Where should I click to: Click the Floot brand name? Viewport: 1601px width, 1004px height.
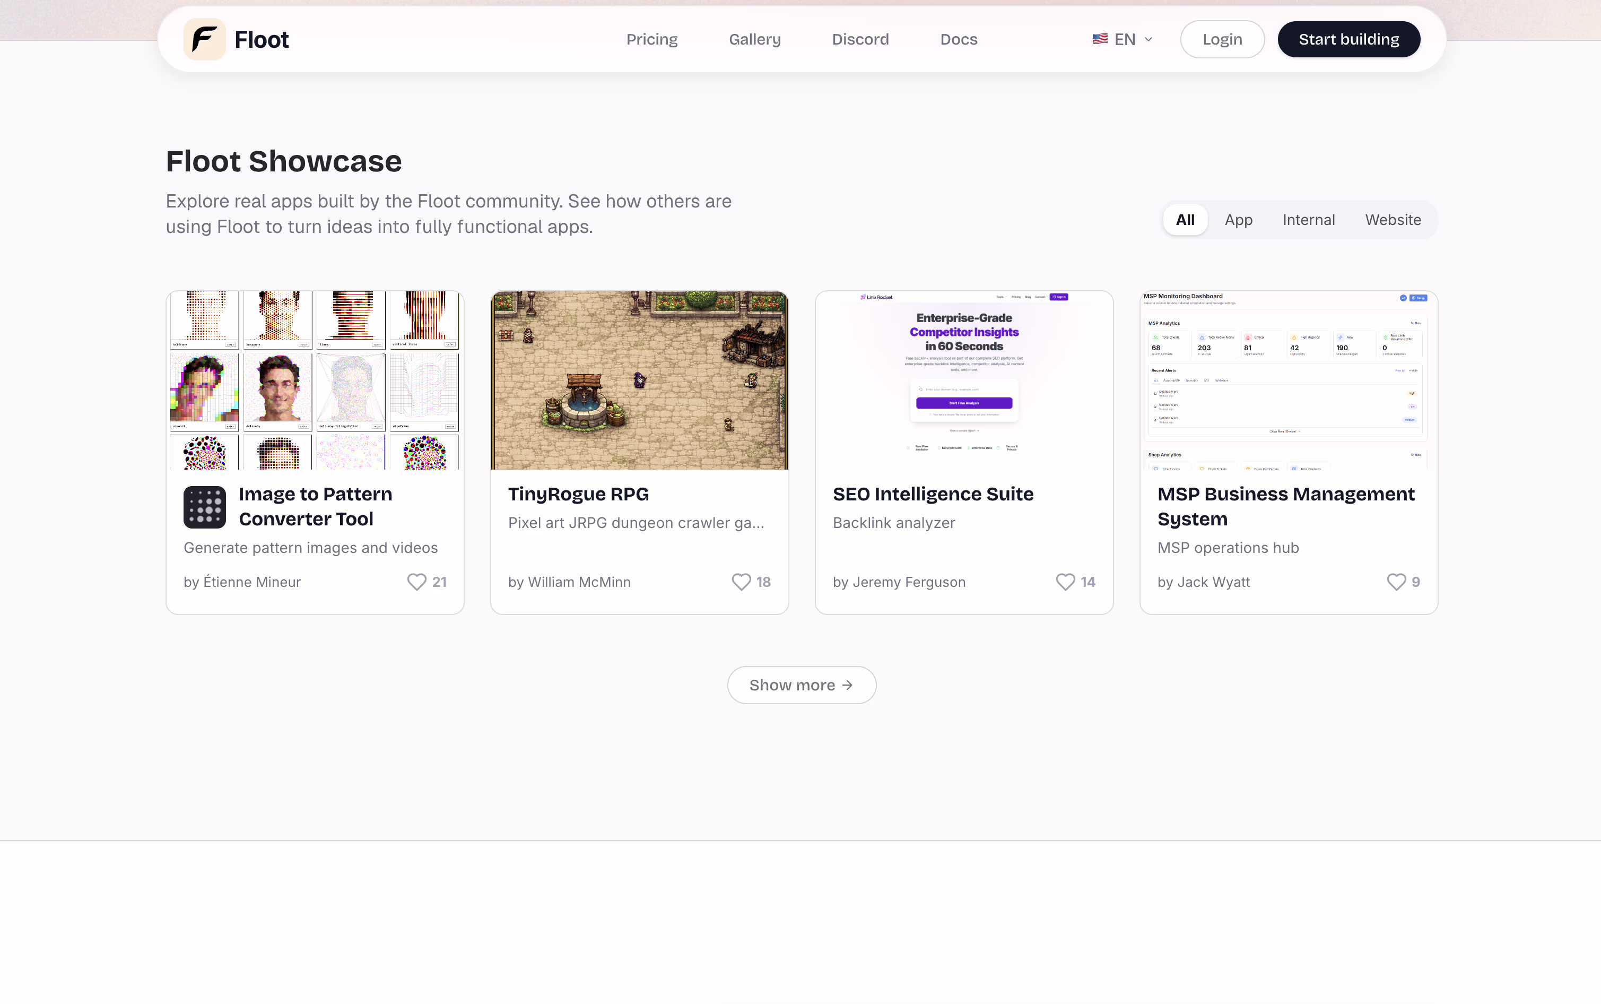(x=262, y=39)
